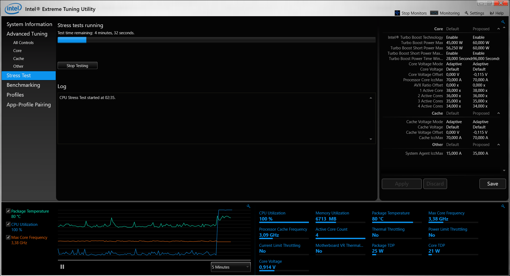Open wrench settings for monitor values panel
510x276 pixels.
click(x=503, y=206)
